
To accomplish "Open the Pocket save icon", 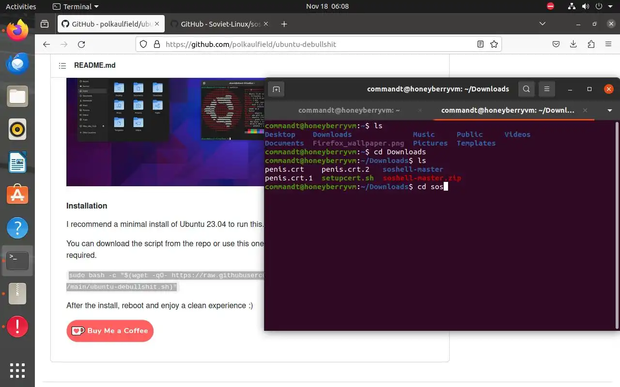I will pos(556,44).
